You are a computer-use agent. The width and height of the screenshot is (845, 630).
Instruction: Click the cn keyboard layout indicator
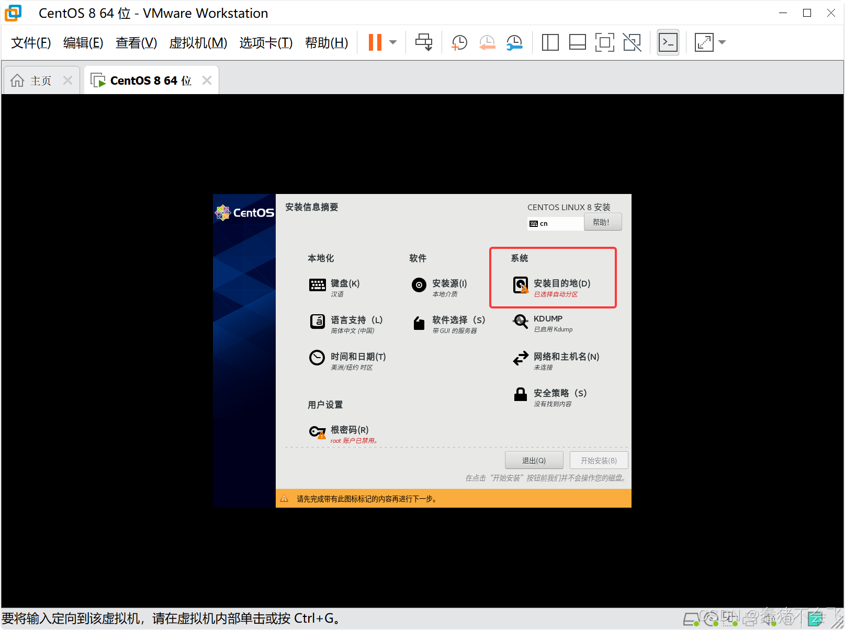(555, 223)
